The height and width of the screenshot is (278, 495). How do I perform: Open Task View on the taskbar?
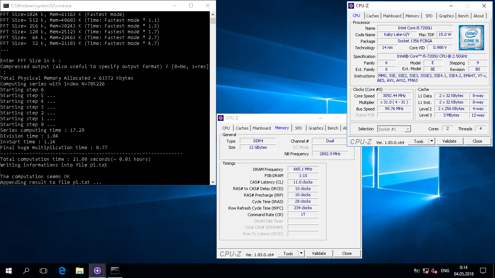43,270
